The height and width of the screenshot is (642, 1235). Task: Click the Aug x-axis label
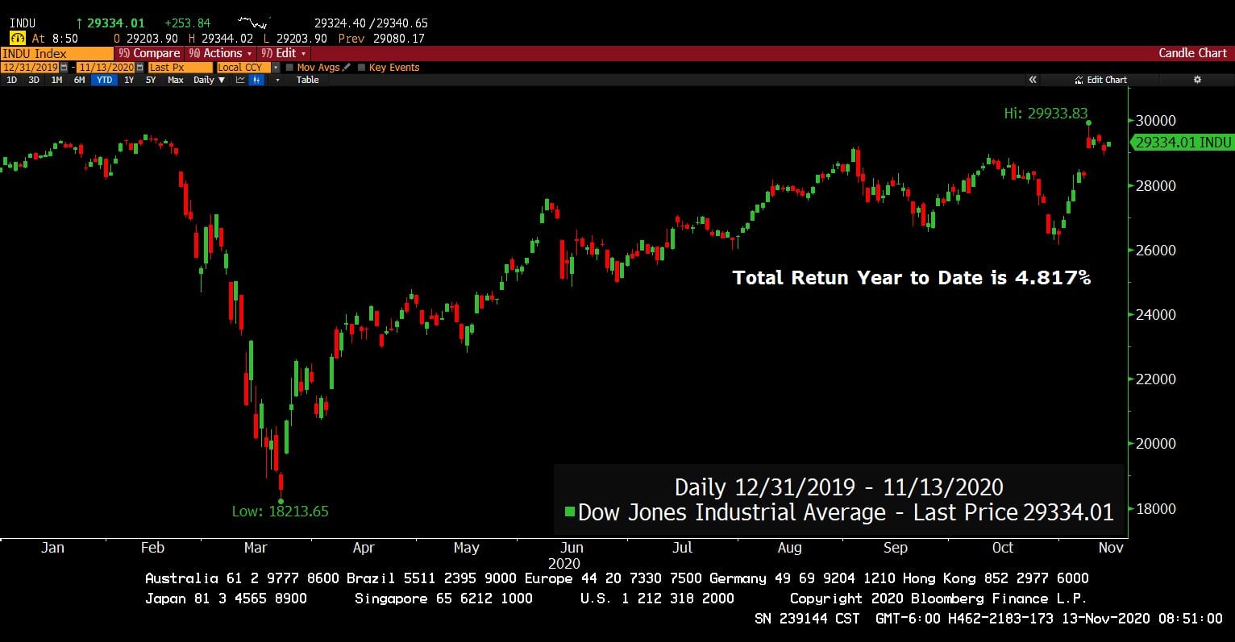click(790, 548)
